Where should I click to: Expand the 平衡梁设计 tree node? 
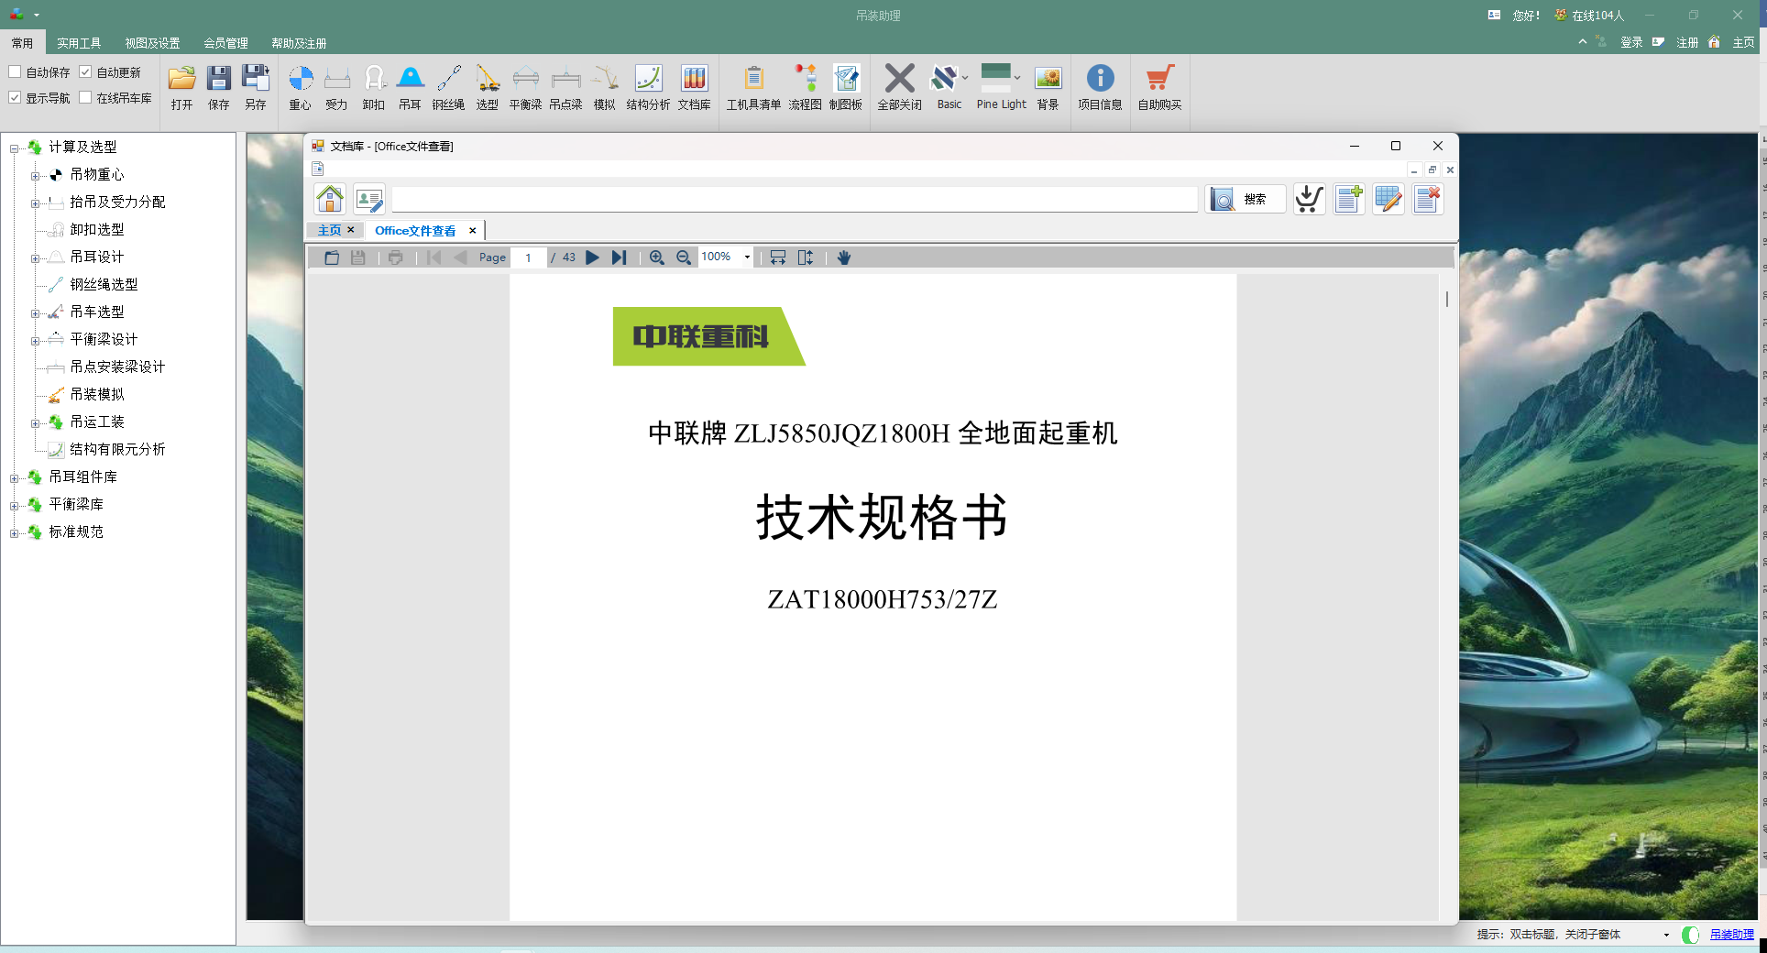pyautogui.click(x=35, y=341)
